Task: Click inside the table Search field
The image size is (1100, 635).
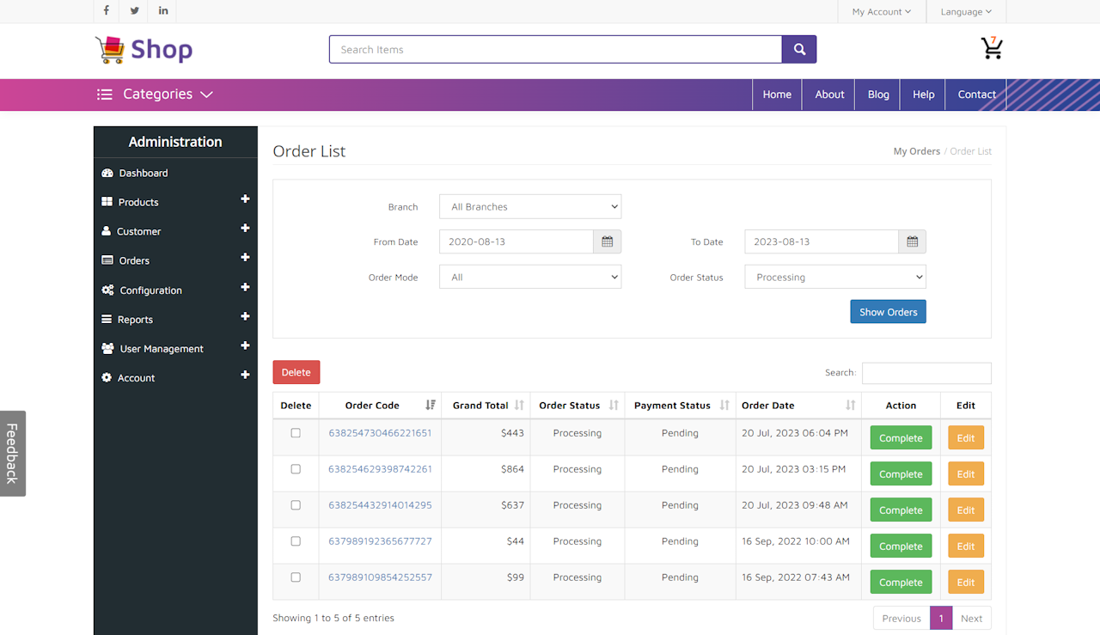Action: [x=926, y=373]
